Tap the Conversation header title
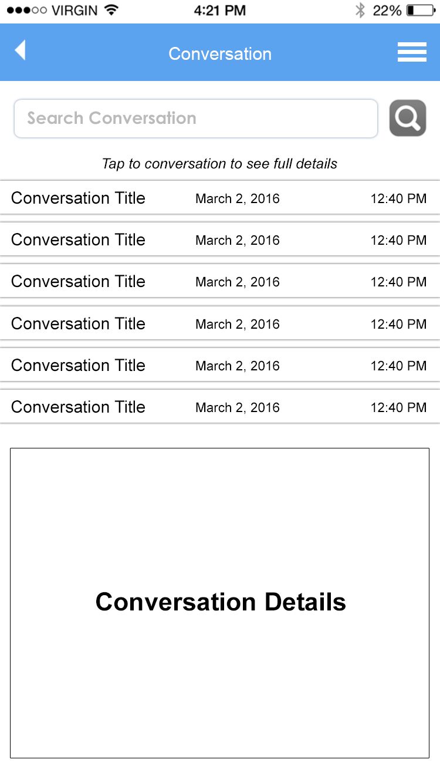The width and height of the screenshot is (440, 783). tap(220, 54)
